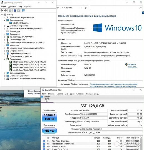Viewport: 144px width, 150px height.
Task: Click the SSD 128,0 GB title
Action: point(92,106)
